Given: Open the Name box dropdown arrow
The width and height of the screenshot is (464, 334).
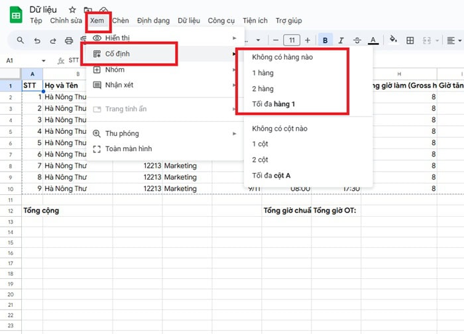Looking at the screenshot, I should click(x=44, y=60).
